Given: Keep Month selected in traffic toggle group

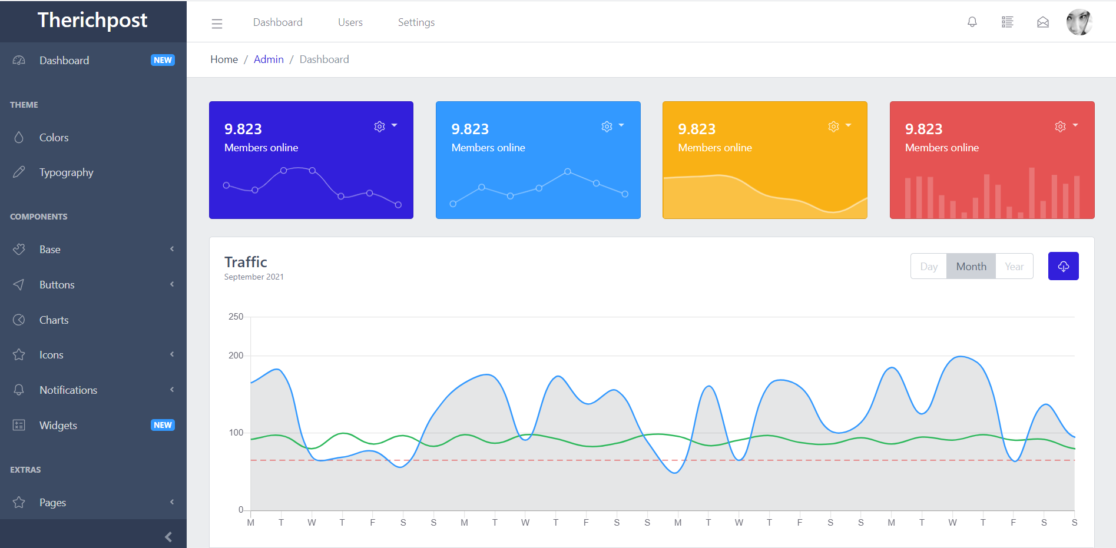Looking at the screenshot, I should coord(971,266).
